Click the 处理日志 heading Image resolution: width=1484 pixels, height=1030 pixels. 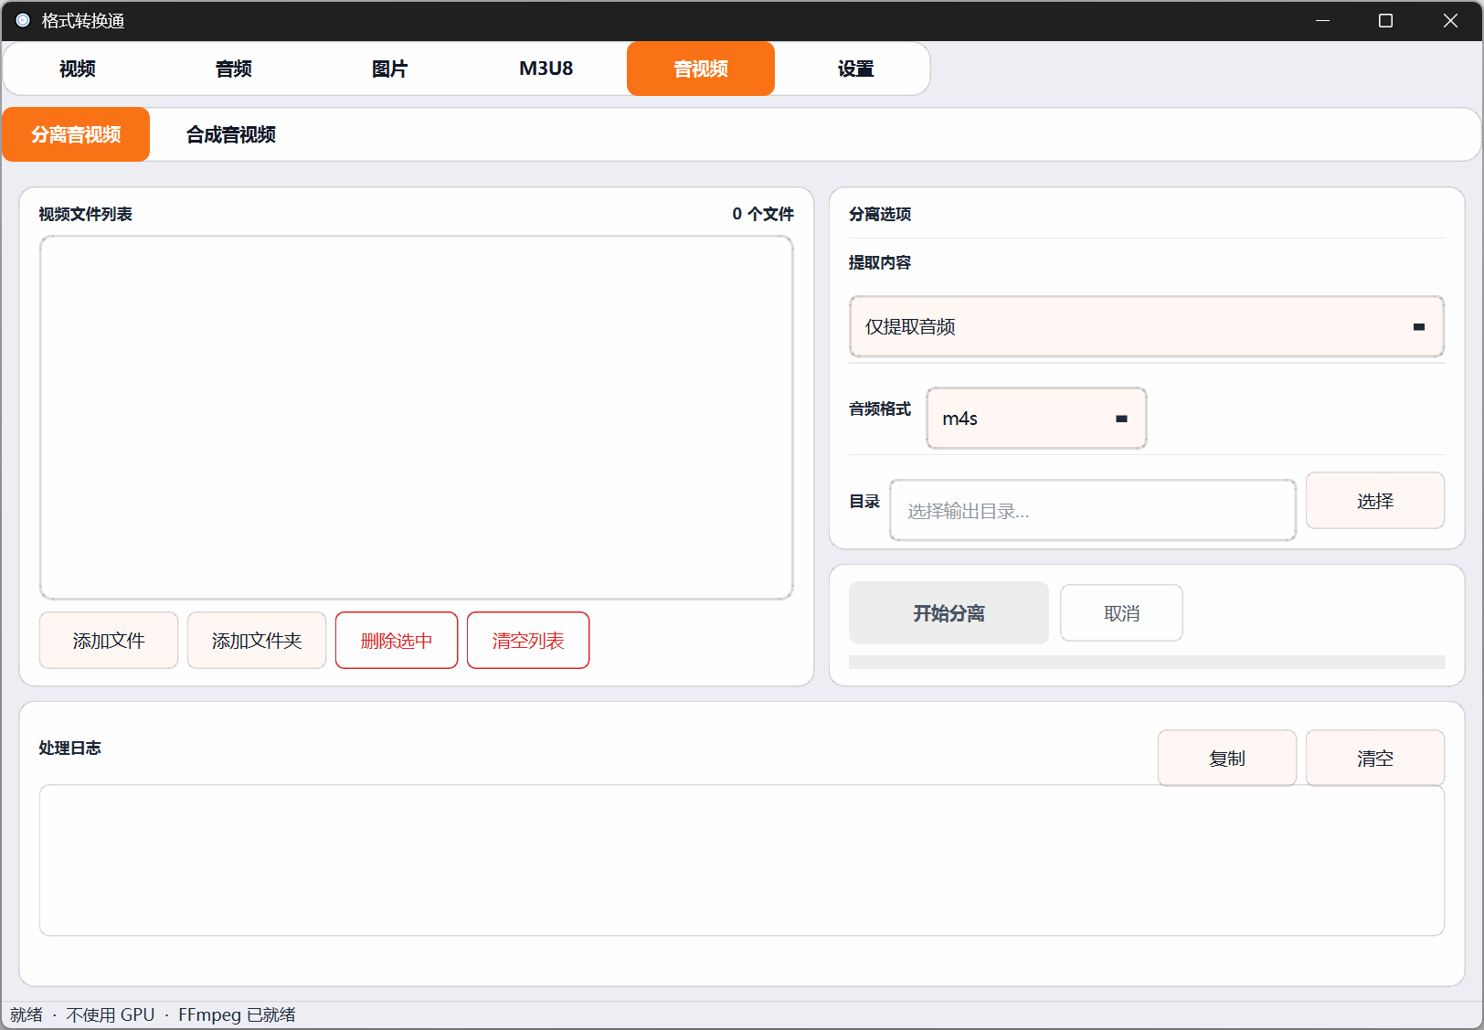[x=69, y=748]
